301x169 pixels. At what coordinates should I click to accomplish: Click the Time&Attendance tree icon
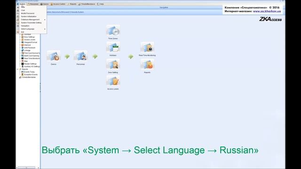coord(20,77)
